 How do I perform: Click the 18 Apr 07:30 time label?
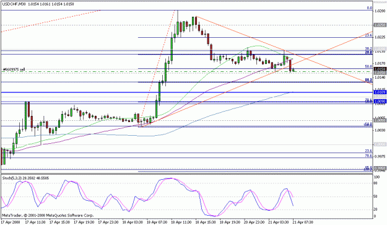tap(157, 222)
